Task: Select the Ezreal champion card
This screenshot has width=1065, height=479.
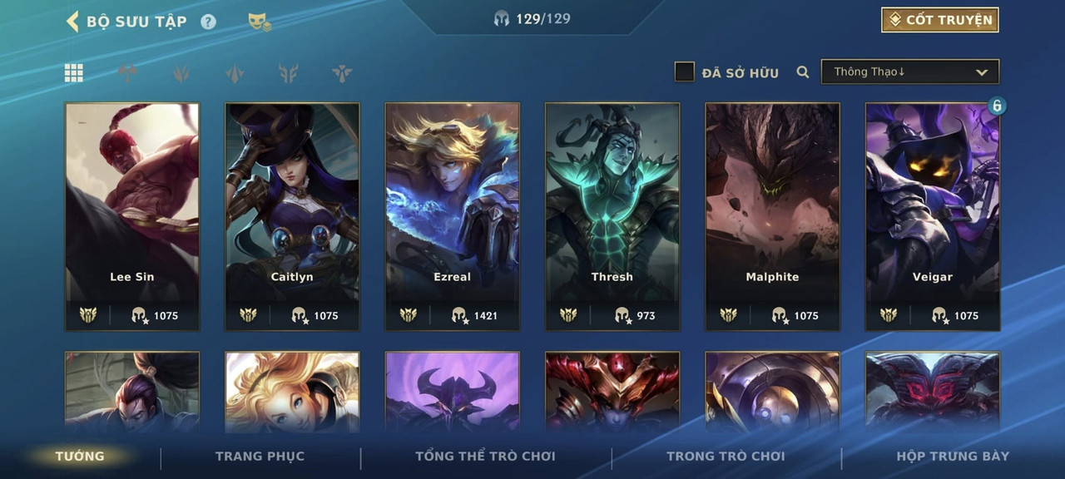Action: pyautogui.click(x=453, y=216)
